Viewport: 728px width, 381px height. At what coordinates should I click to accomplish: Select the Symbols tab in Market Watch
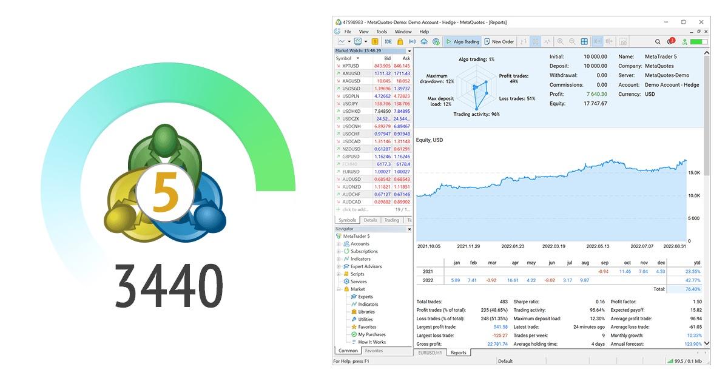tap(347, 220)
